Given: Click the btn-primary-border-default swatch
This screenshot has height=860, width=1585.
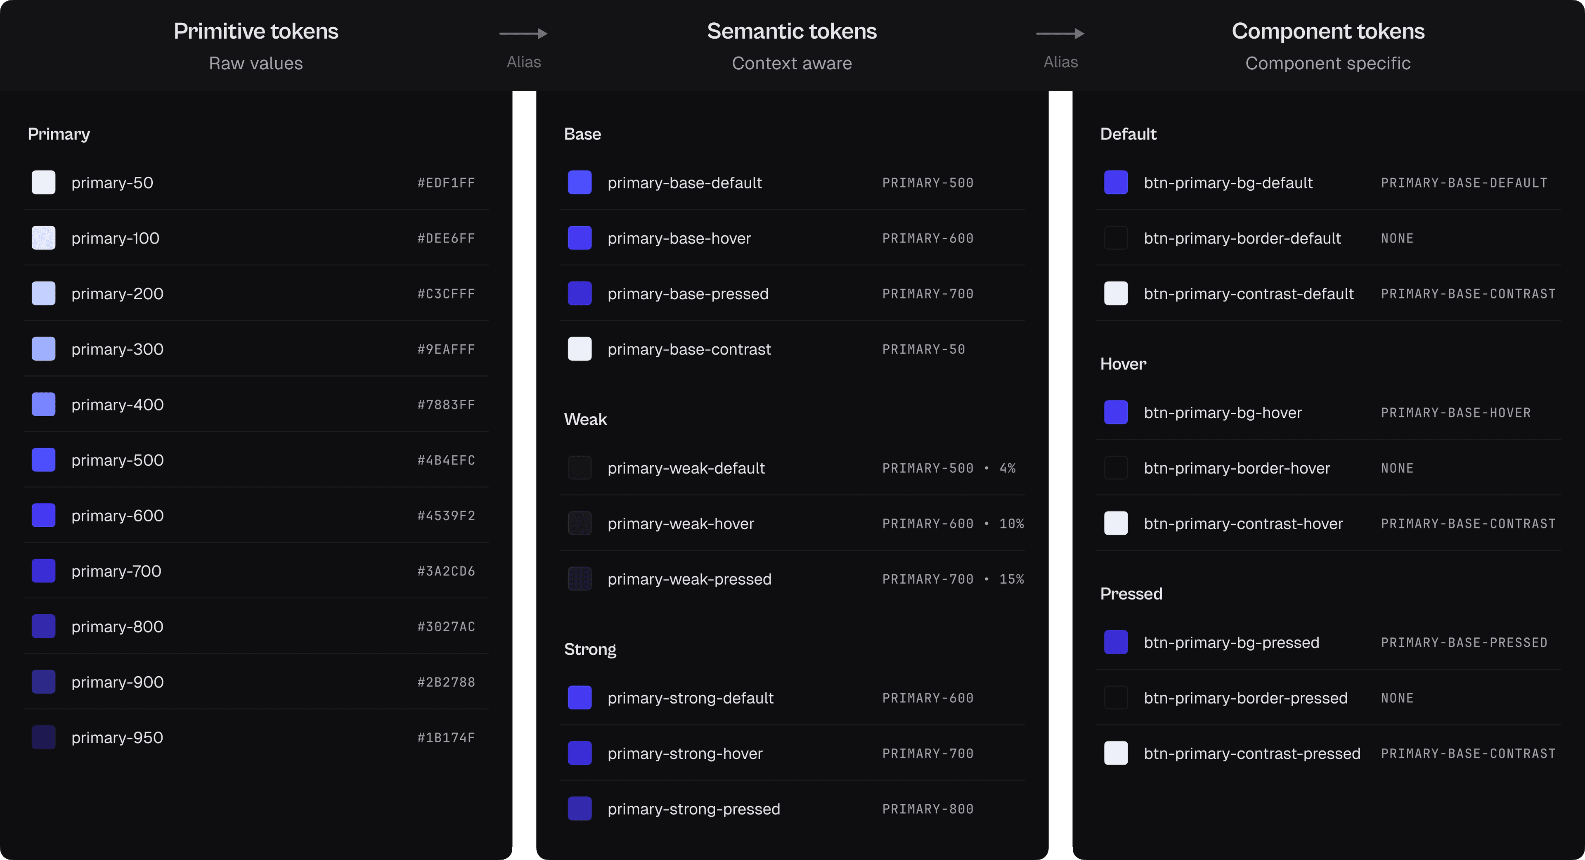Looking at the screenshot, I should pyautogui.click(x=1116, y=238).
